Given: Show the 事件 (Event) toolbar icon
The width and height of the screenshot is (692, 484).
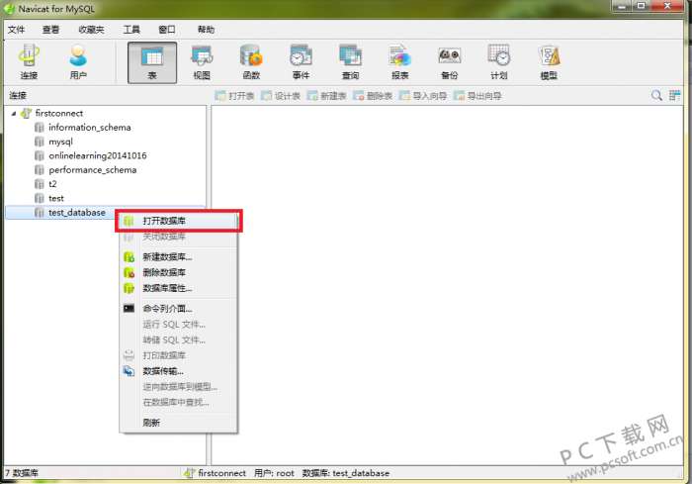Looking at the screenshot, I should [x=301, y=62].
